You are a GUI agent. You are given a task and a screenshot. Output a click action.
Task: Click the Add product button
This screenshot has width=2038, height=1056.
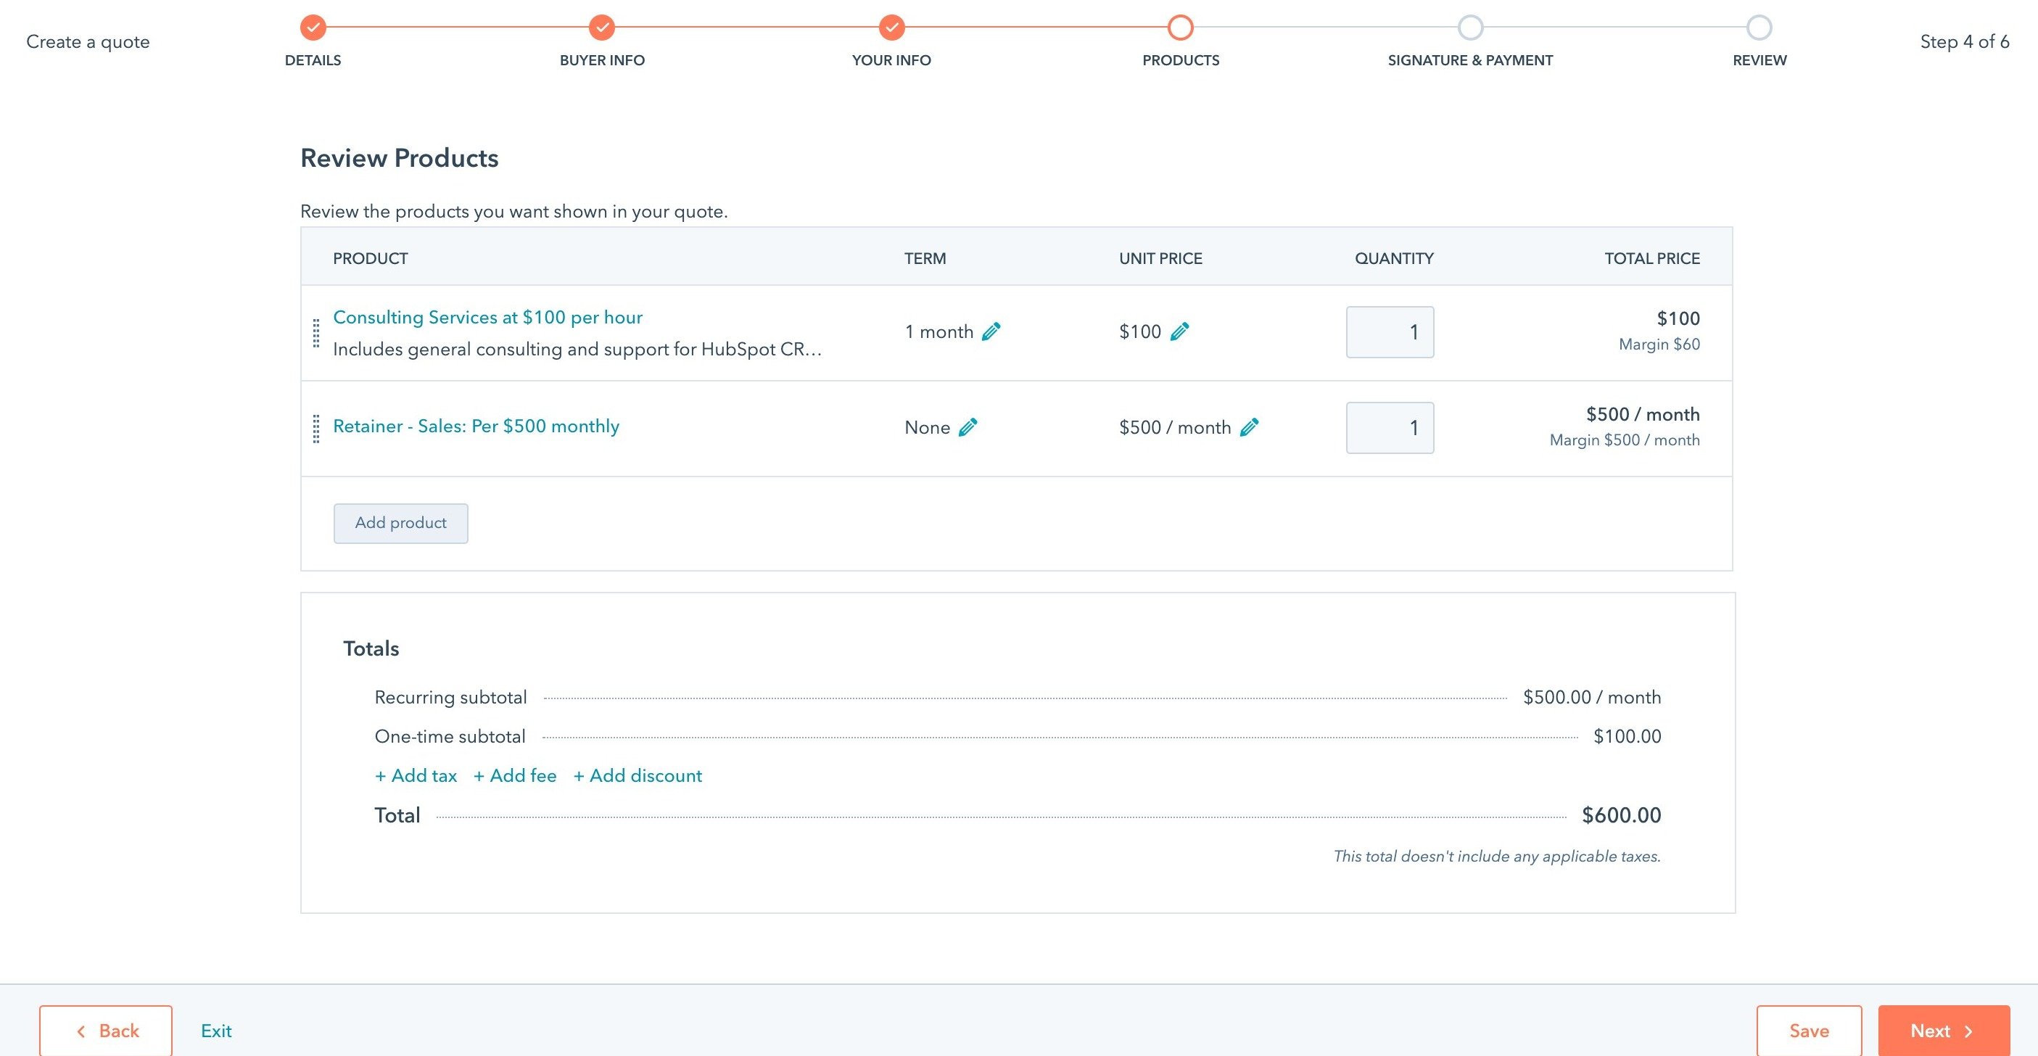(400, 523)
